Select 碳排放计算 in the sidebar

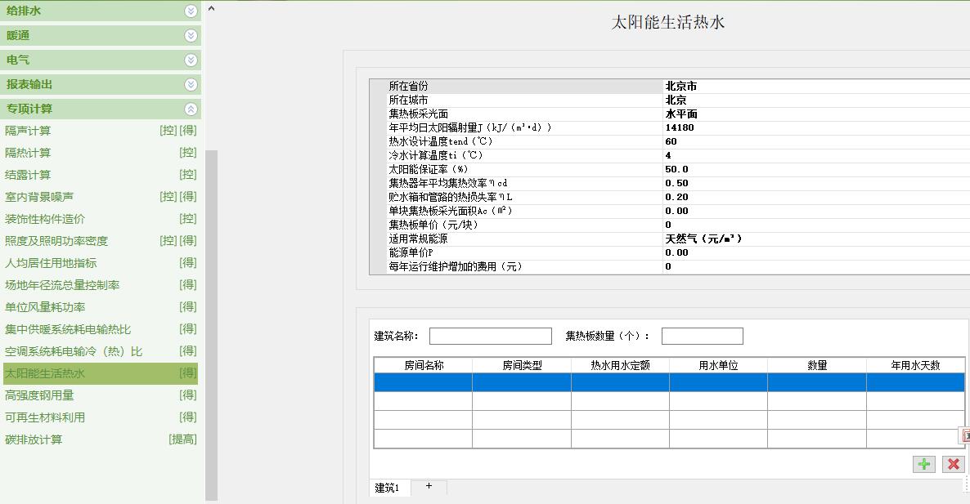(x=83, y=438)
